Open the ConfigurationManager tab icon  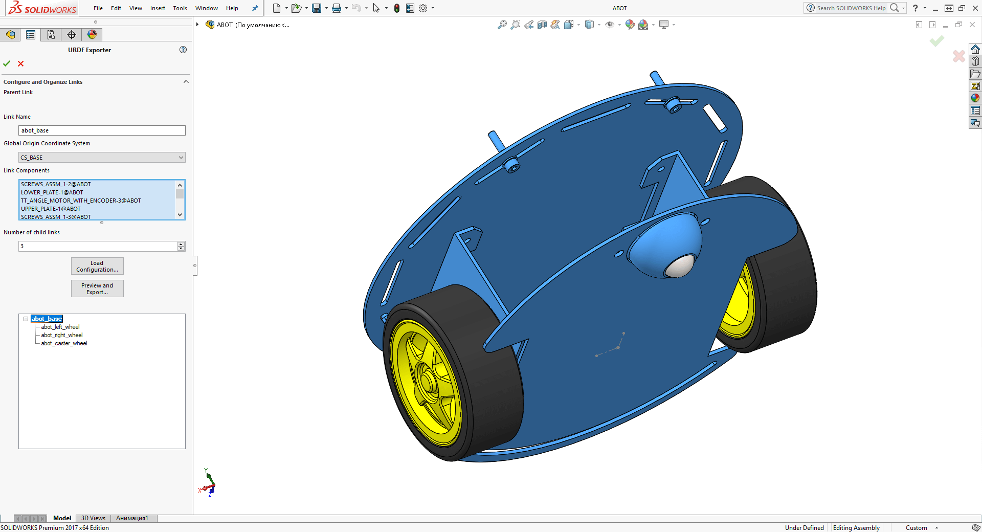coord(51,35)
